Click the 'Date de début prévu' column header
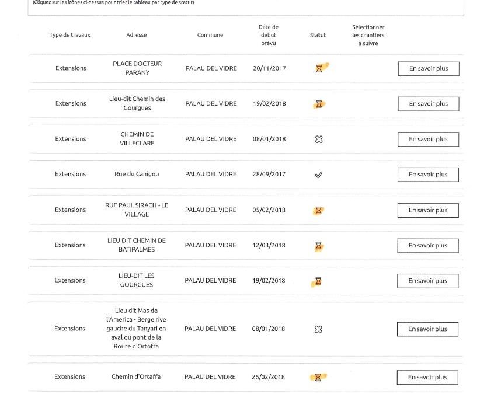 [269, 35]
